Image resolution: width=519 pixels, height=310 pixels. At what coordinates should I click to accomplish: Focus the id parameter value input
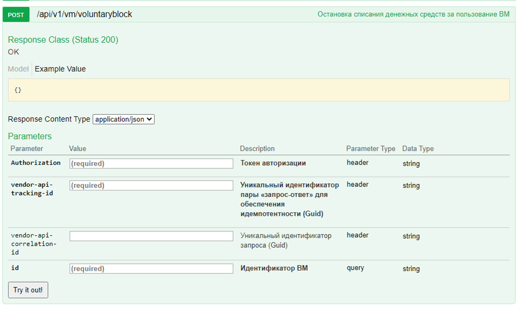click(x=151, y=269)
